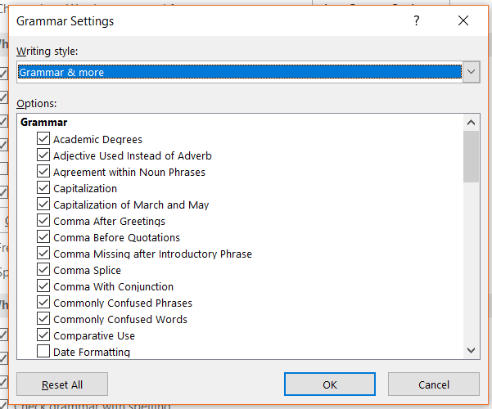Select the Grammar & more combo box

pos(239,72)
